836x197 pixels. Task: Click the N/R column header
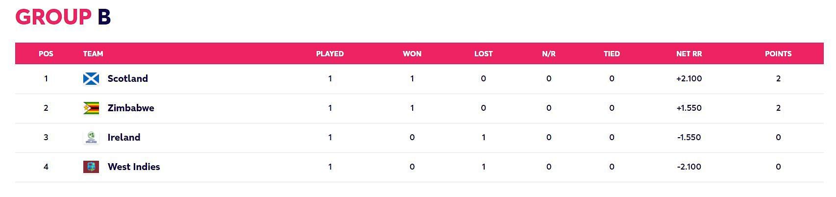[x=549, y=54]
